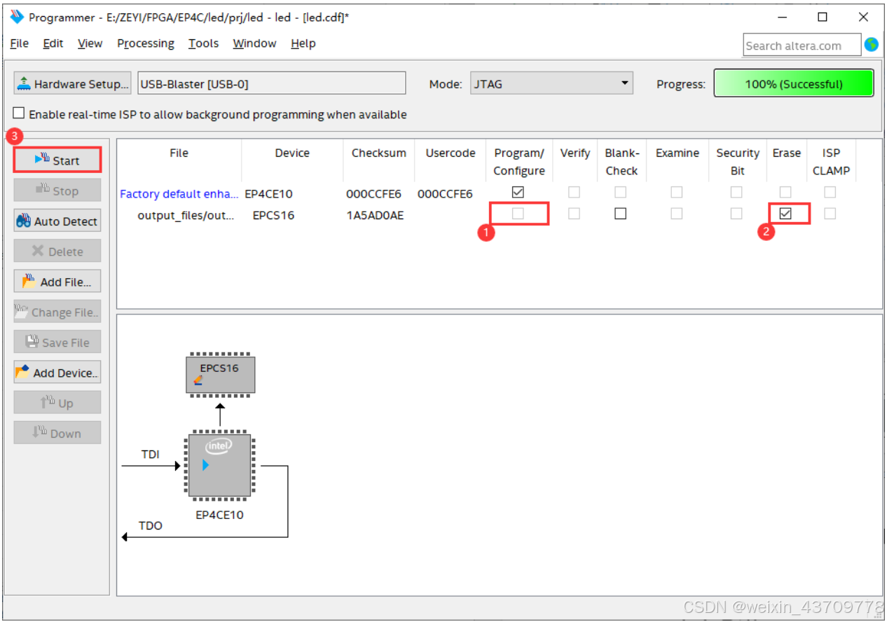The width and height of the screenshot is (887, 622).
Task: Click the 100% (Successful) progress bar
Action: click(x=794, y=83)
